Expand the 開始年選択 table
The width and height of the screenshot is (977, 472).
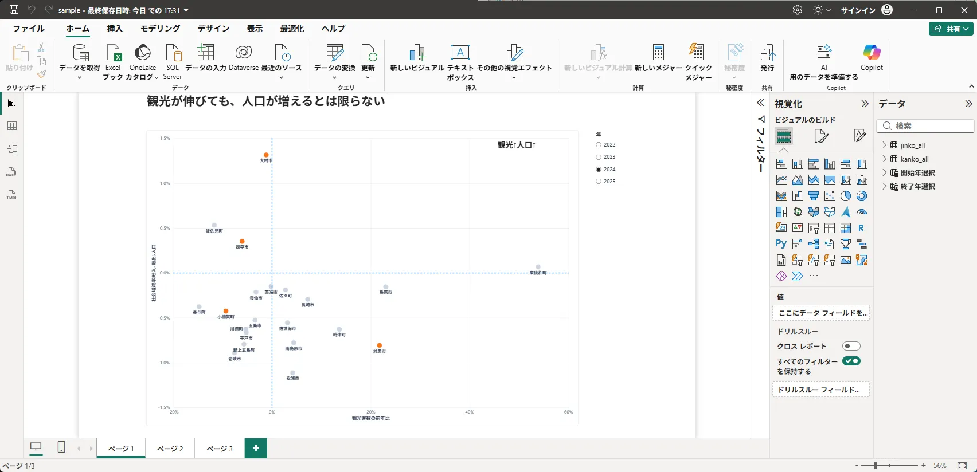885,172
